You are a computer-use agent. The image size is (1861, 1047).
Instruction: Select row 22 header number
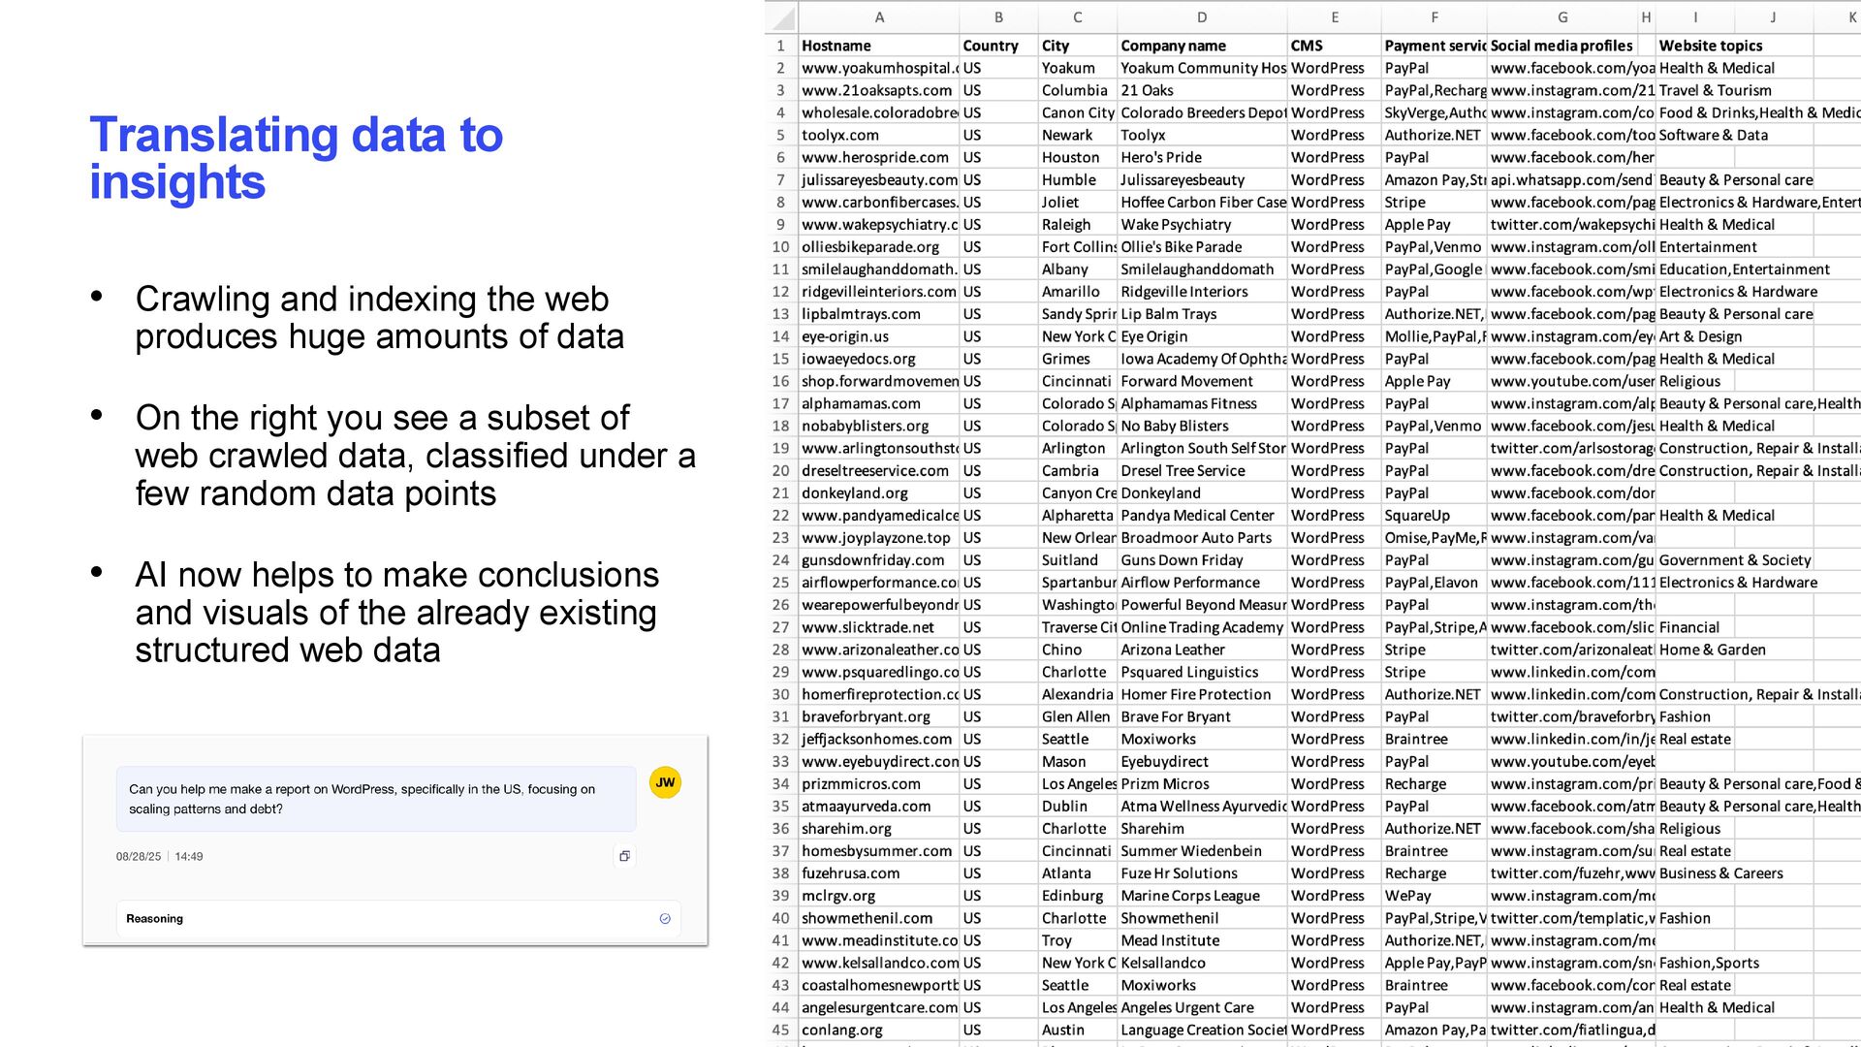click(x=780, y=515)
